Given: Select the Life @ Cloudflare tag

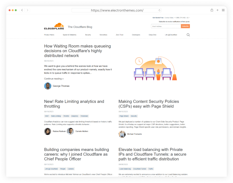Looking at the screenshot, I should [x=51, y=169].
